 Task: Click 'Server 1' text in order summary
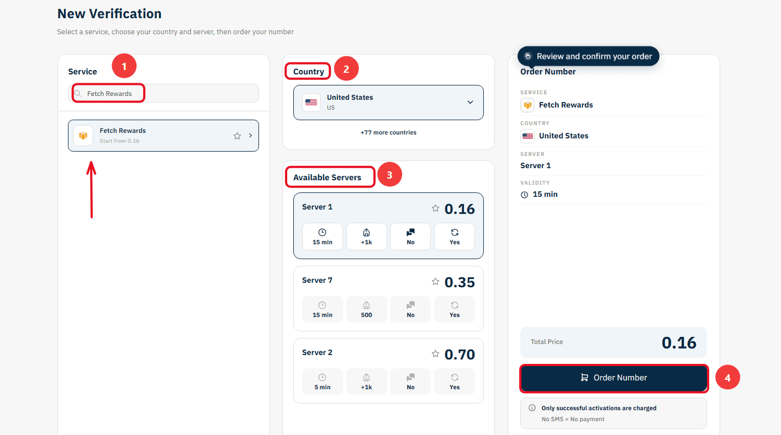click(536, 165)
